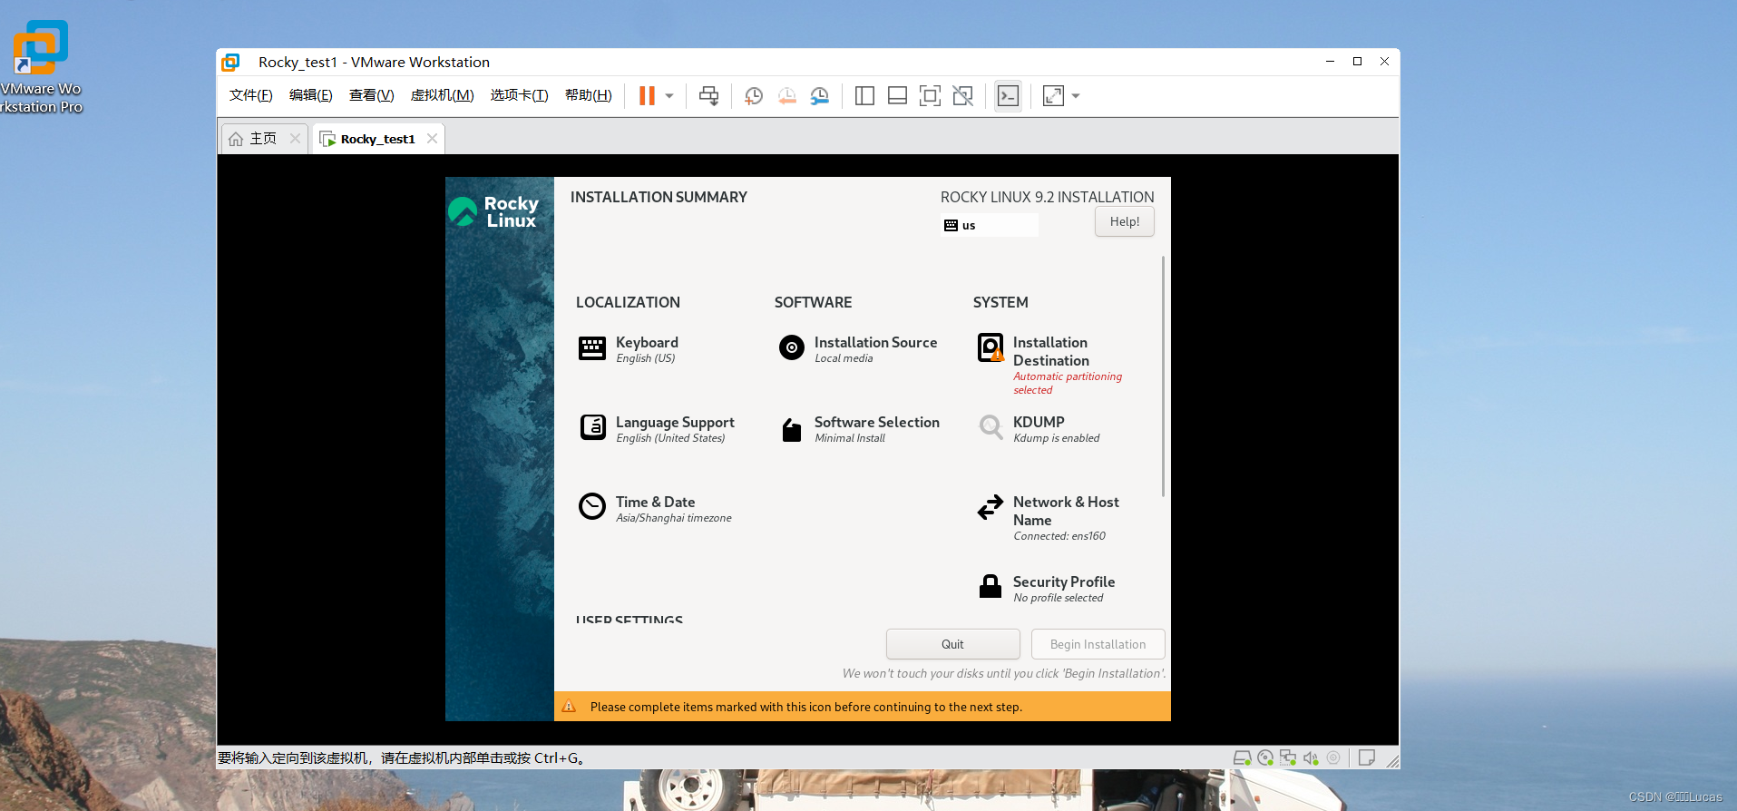Viewport: 1737px width, 811px height.
Task: Open the 帮助(H) menu
Action: tap(588, 95)
